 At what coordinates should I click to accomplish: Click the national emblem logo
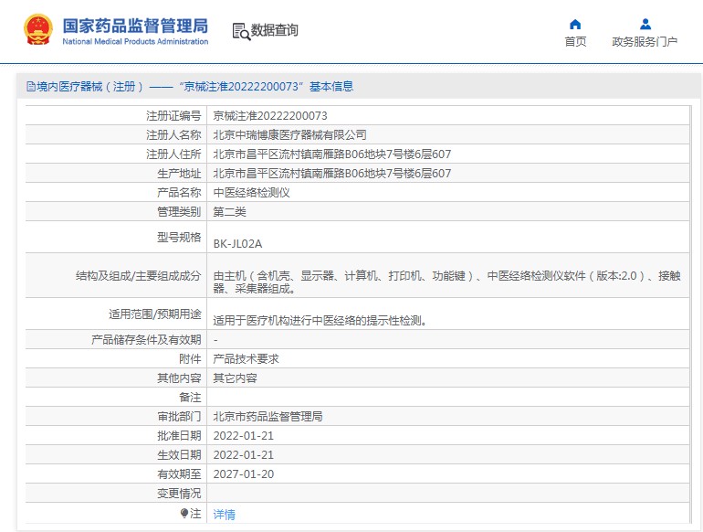tap(38, 30)
